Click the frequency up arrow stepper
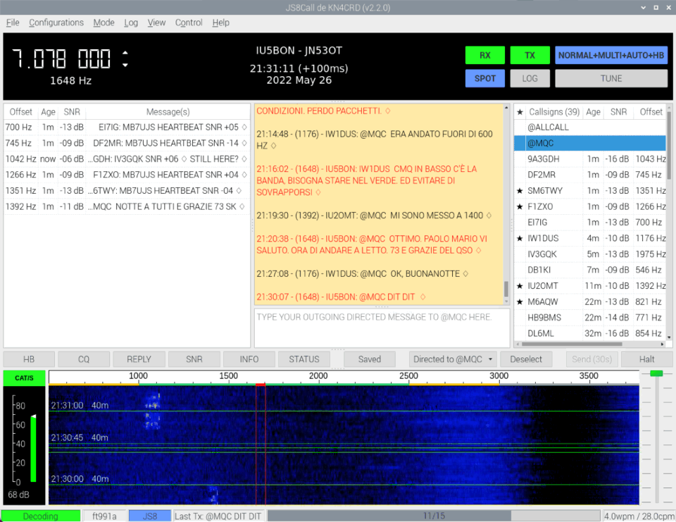 coord(125,52)
